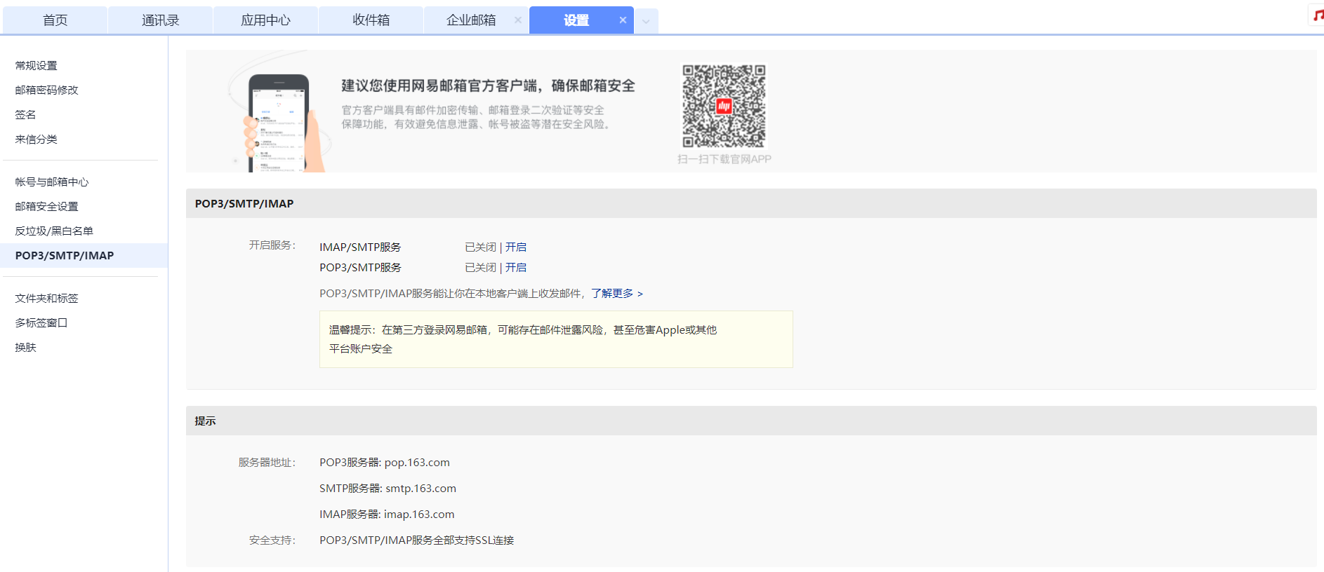Close the 企业邮箱 tab
The height and width of the screenshot is (572, 1324).
pyautogui.click(x=518, y=20)
